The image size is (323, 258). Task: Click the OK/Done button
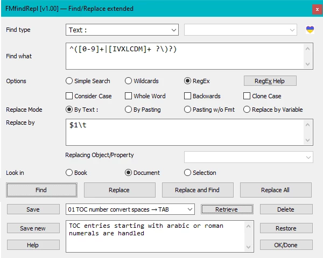pyautogui.click(x=286, y=245)
